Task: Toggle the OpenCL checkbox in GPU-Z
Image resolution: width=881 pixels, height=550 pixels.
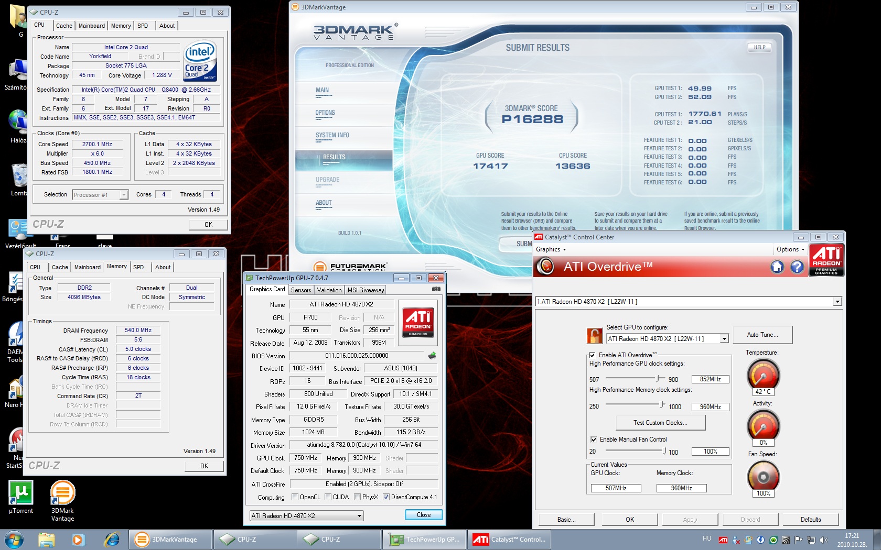Action: [295, 497]
